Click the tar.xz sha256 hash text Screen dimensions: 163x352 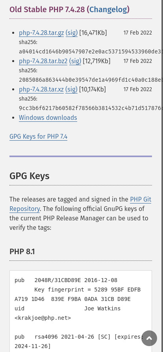click(x=90, y=108)
